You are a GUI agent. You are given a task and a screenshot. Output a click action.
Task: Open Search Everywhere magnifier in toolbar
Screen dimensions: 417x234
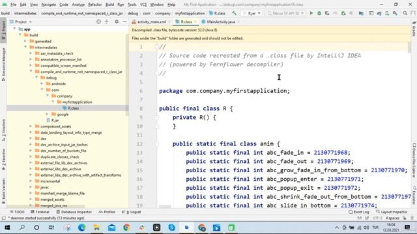click(x=405, y=13)
